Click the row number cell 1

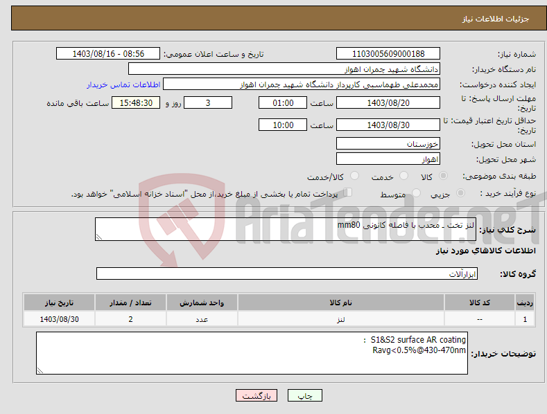point(525,319)
